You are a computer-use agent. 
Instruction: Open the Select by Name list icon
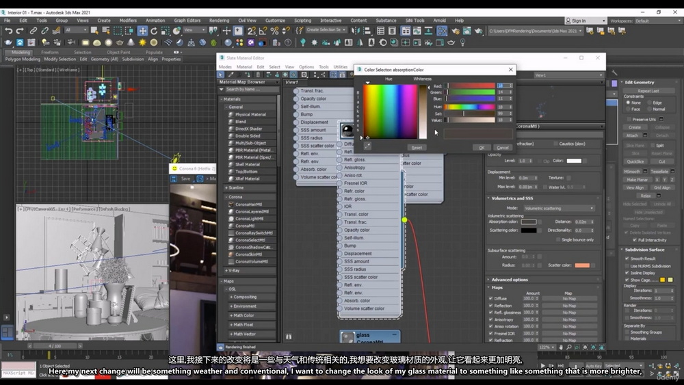tap(106, 31)
